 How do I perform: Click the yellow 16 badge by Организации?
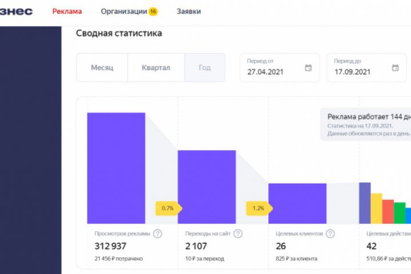[153, 11]
